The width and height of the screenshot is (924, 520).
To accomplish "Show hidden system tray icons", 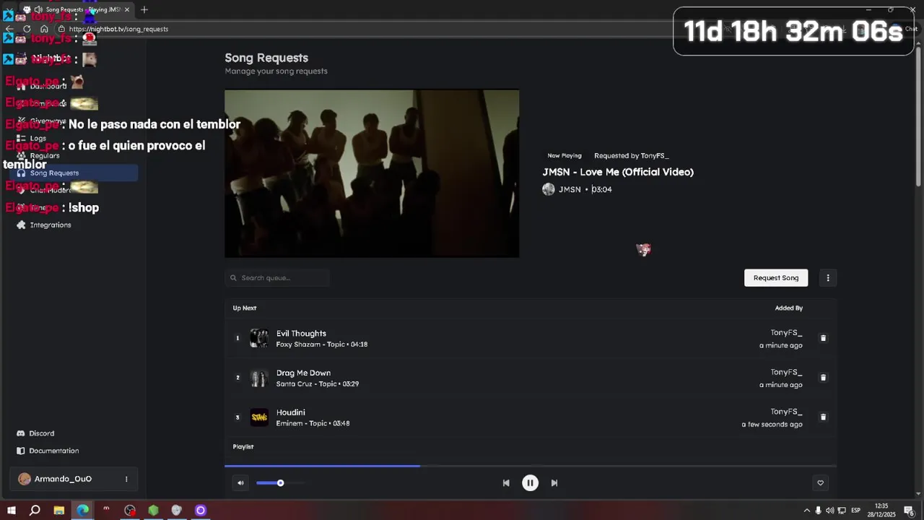I will [x=806, y=511].
